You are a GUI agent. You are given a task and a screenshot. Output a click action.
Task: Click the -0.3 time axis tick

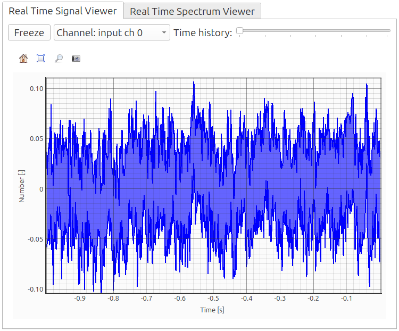click(280, 299)
